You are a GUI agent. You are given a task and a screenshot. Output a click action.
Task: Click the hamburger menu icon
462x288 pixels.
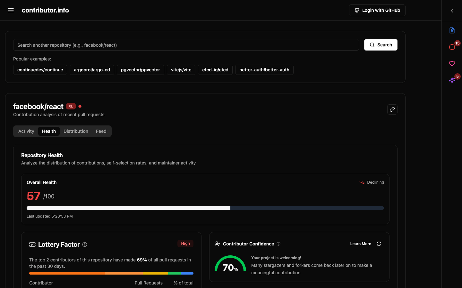pyautogui.click(x=11, y=10)
